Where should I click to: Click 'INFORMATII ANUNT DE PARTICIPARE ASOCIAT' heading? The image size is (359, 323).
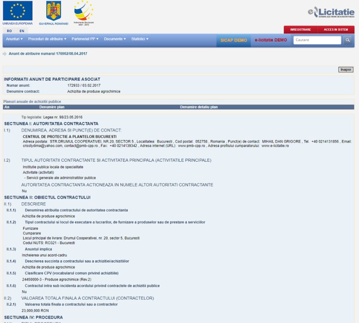tap(52, 79)
